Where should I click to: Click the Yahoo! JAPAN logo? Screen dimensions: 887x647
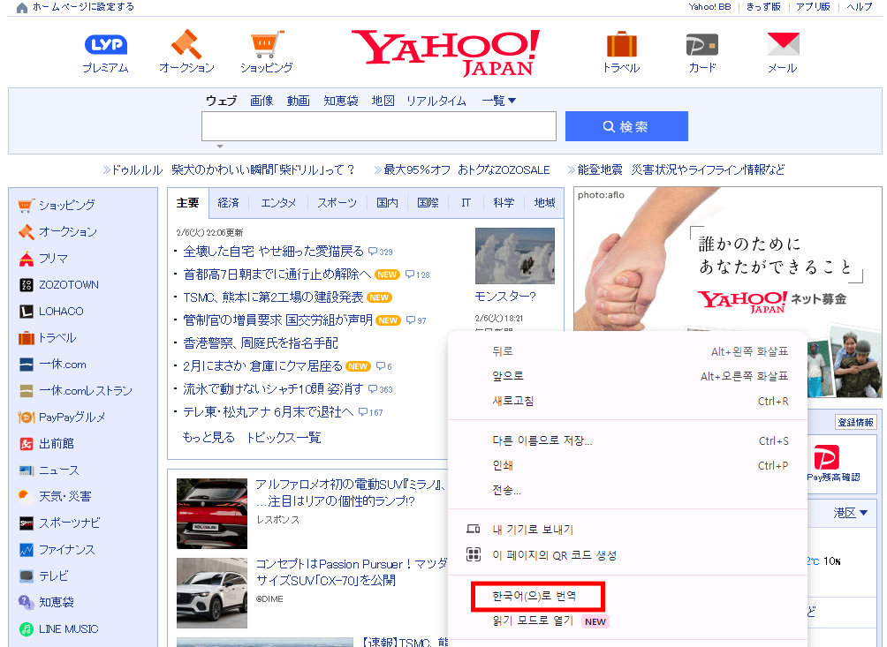tap(445, 53)
